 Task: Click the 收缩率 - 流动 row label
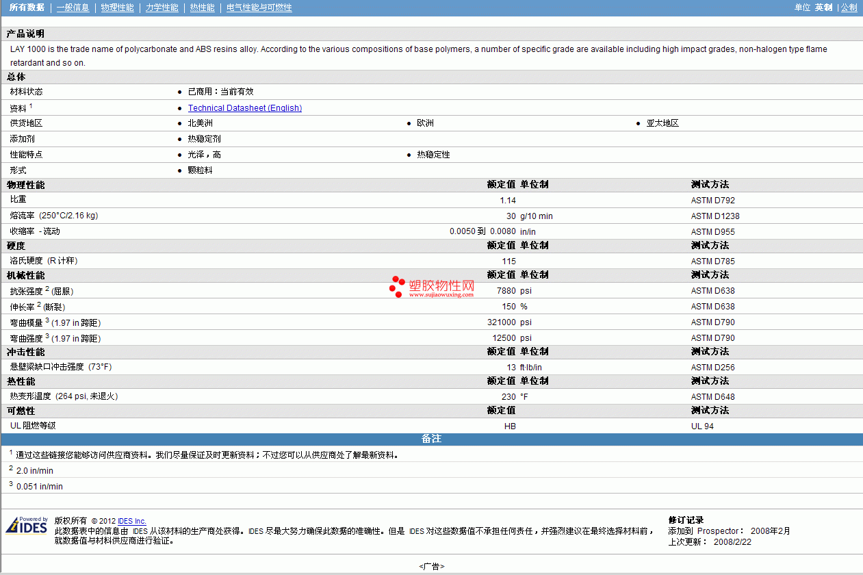[35, 231]
